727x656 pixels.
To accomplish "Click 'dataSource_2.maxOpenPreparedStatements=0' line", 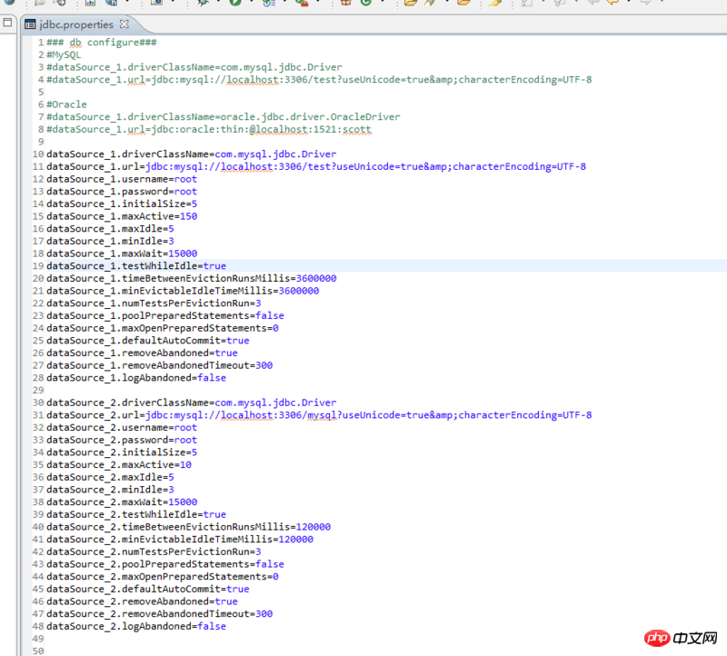I will [163, 578].
